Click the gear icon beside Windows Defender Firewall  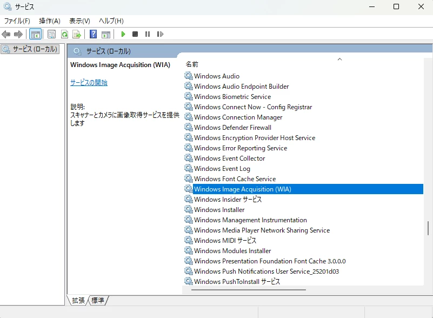coord(189,127)
